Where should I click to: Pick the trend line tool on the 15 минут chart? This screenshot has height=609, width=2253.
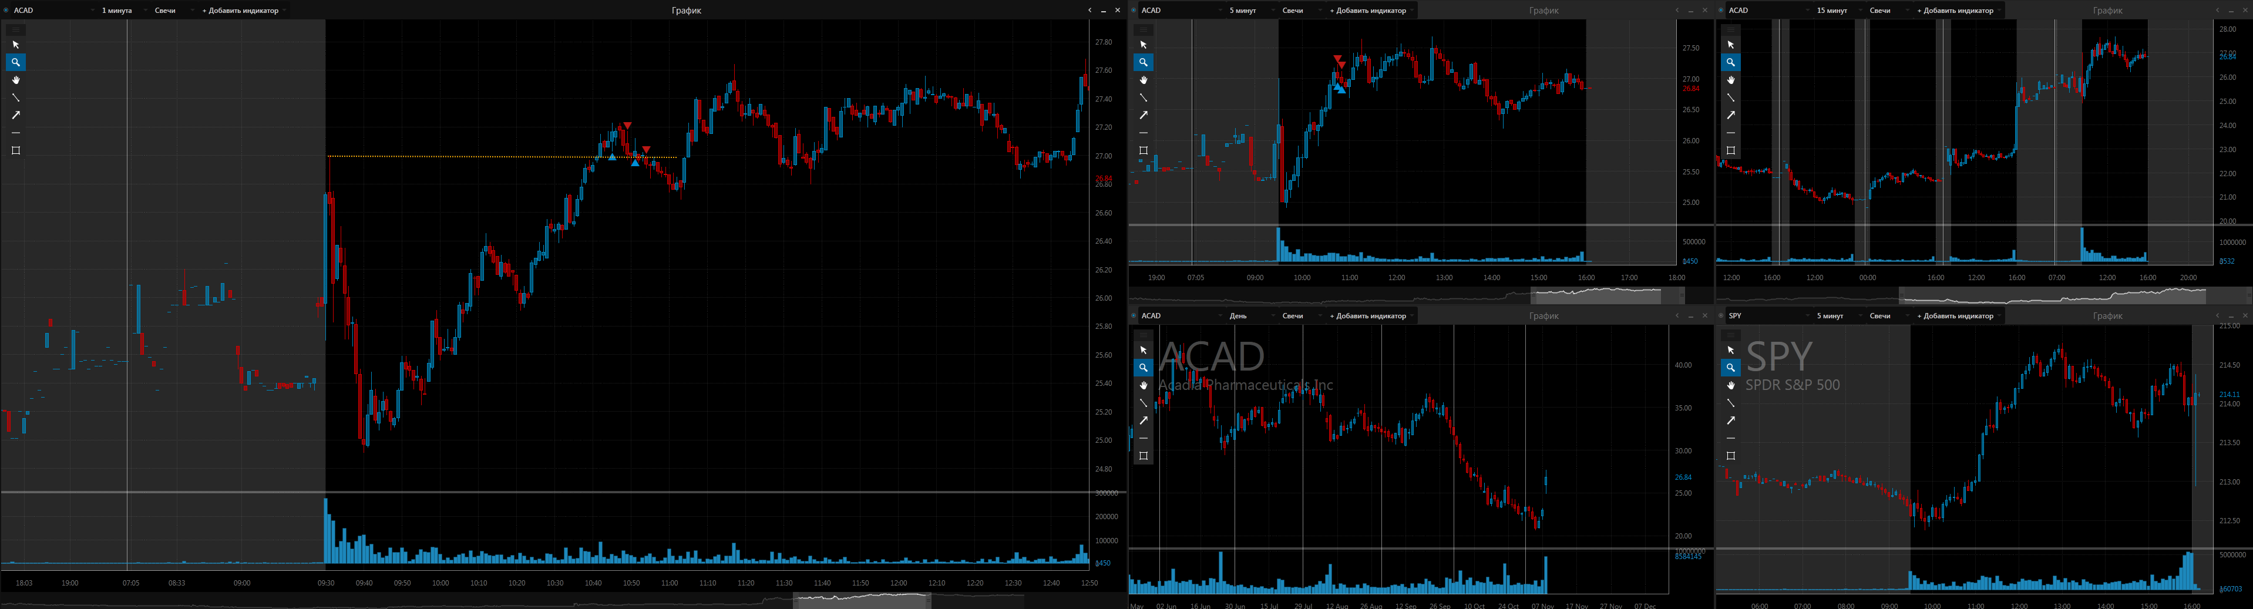pyautogui.click(x=1731, y=97)
